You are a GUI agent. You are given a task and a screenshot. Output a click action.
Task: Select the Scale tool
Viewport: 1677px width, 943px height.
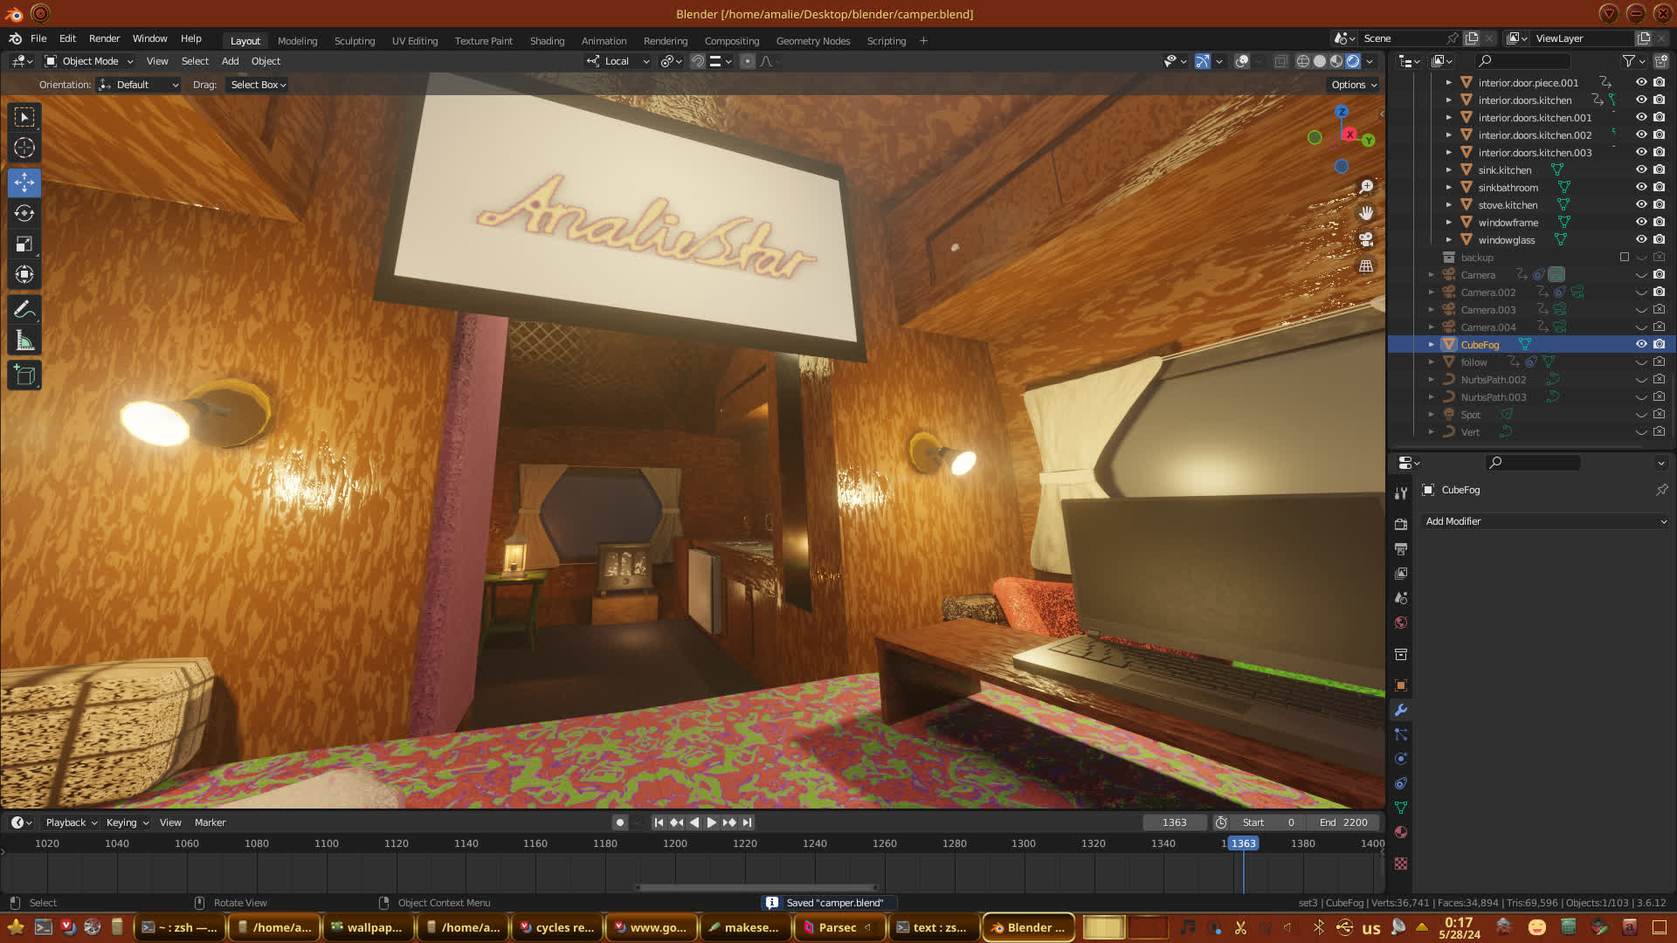click(24, 244)
